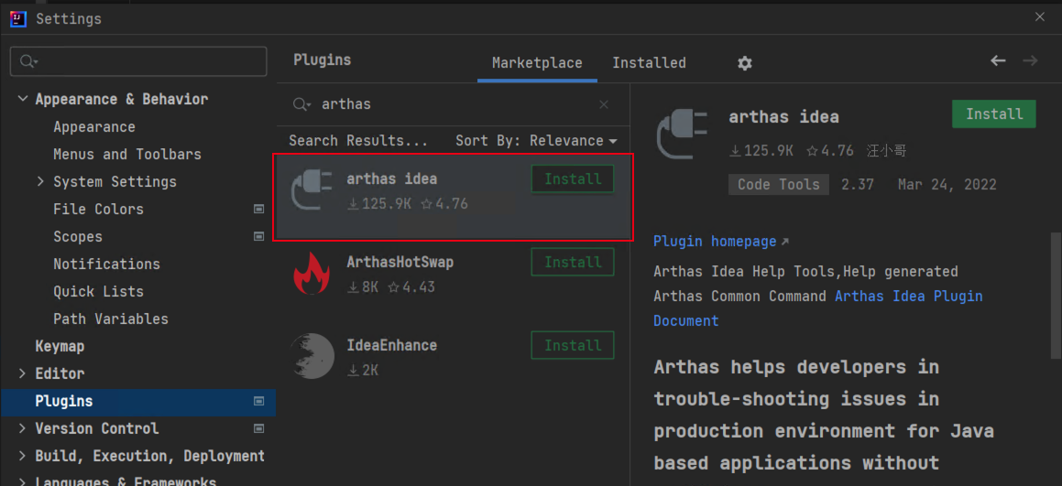
Task: Switch to the Installed tab
Action: [x=649, y=63]
